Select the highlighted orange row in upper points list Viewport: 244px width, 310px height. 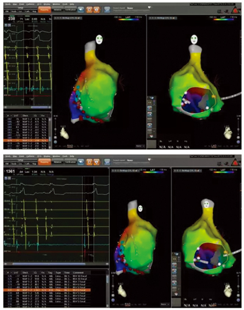[26, 140]
